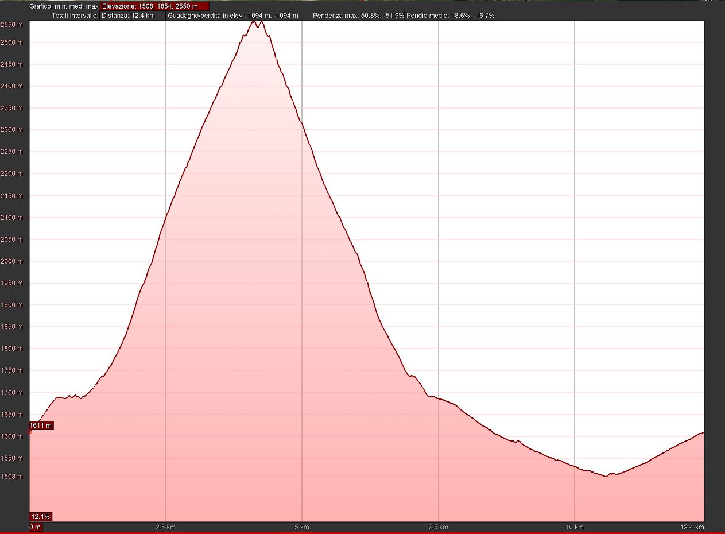Click the 2550 m top elevation axis label
725x534 pixels.
11,25
